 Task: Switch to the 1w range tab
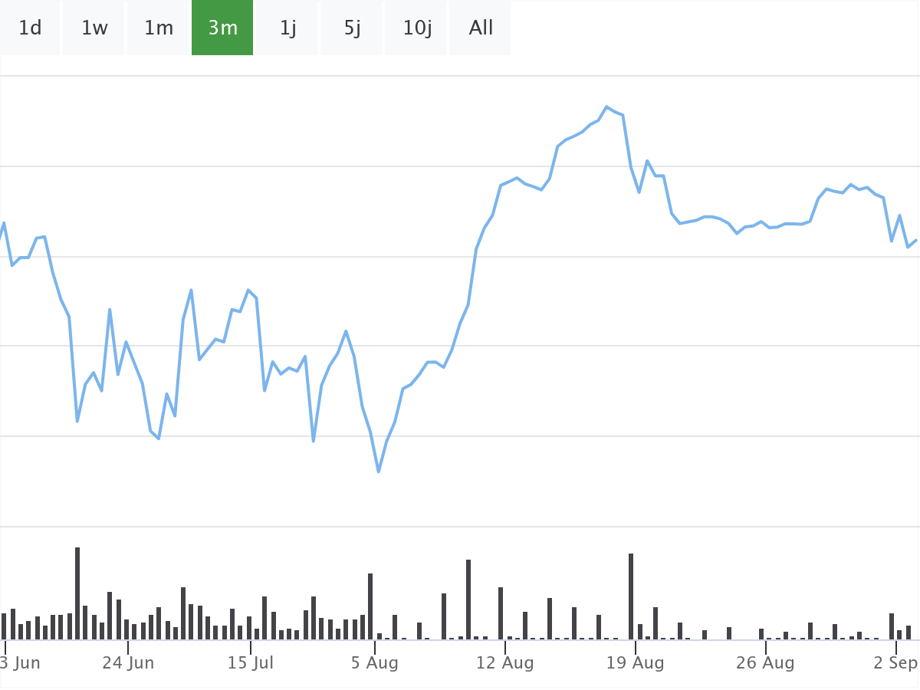point(94,28)
